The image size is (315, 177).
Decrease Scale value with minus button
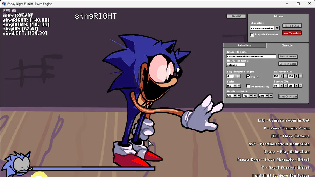(x=239, y=86)
